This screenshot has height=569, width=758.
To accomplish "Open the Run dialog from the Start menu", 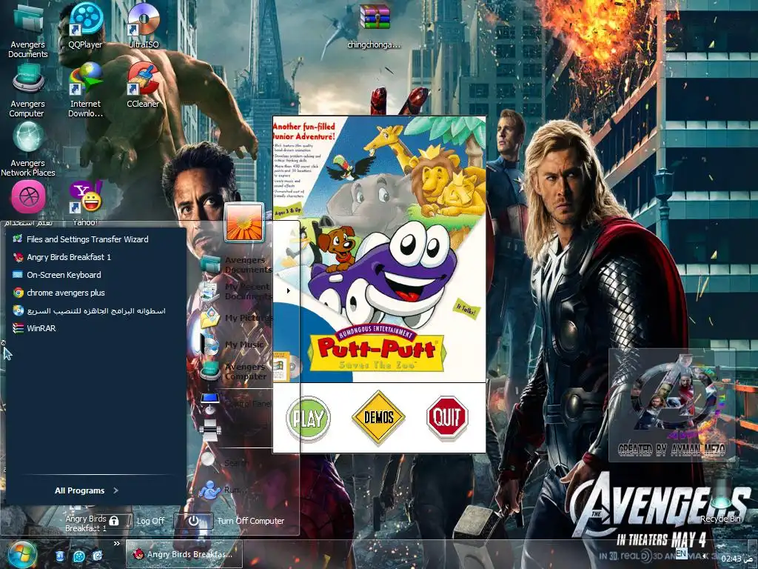I will [x=222, y=490].
